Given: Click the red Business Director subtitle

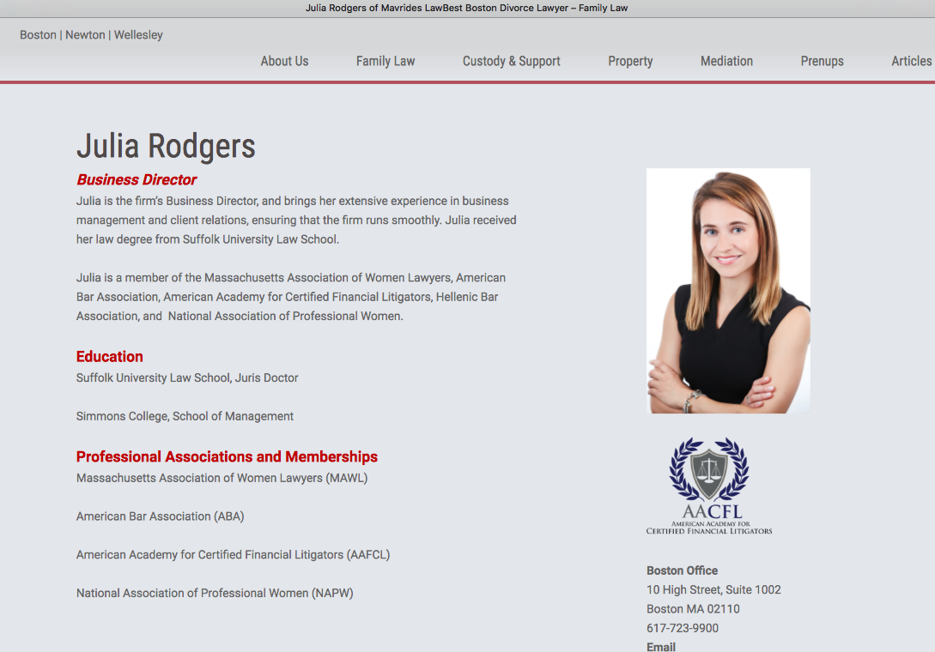Looking at the screenshot, I should pos(137,180).
